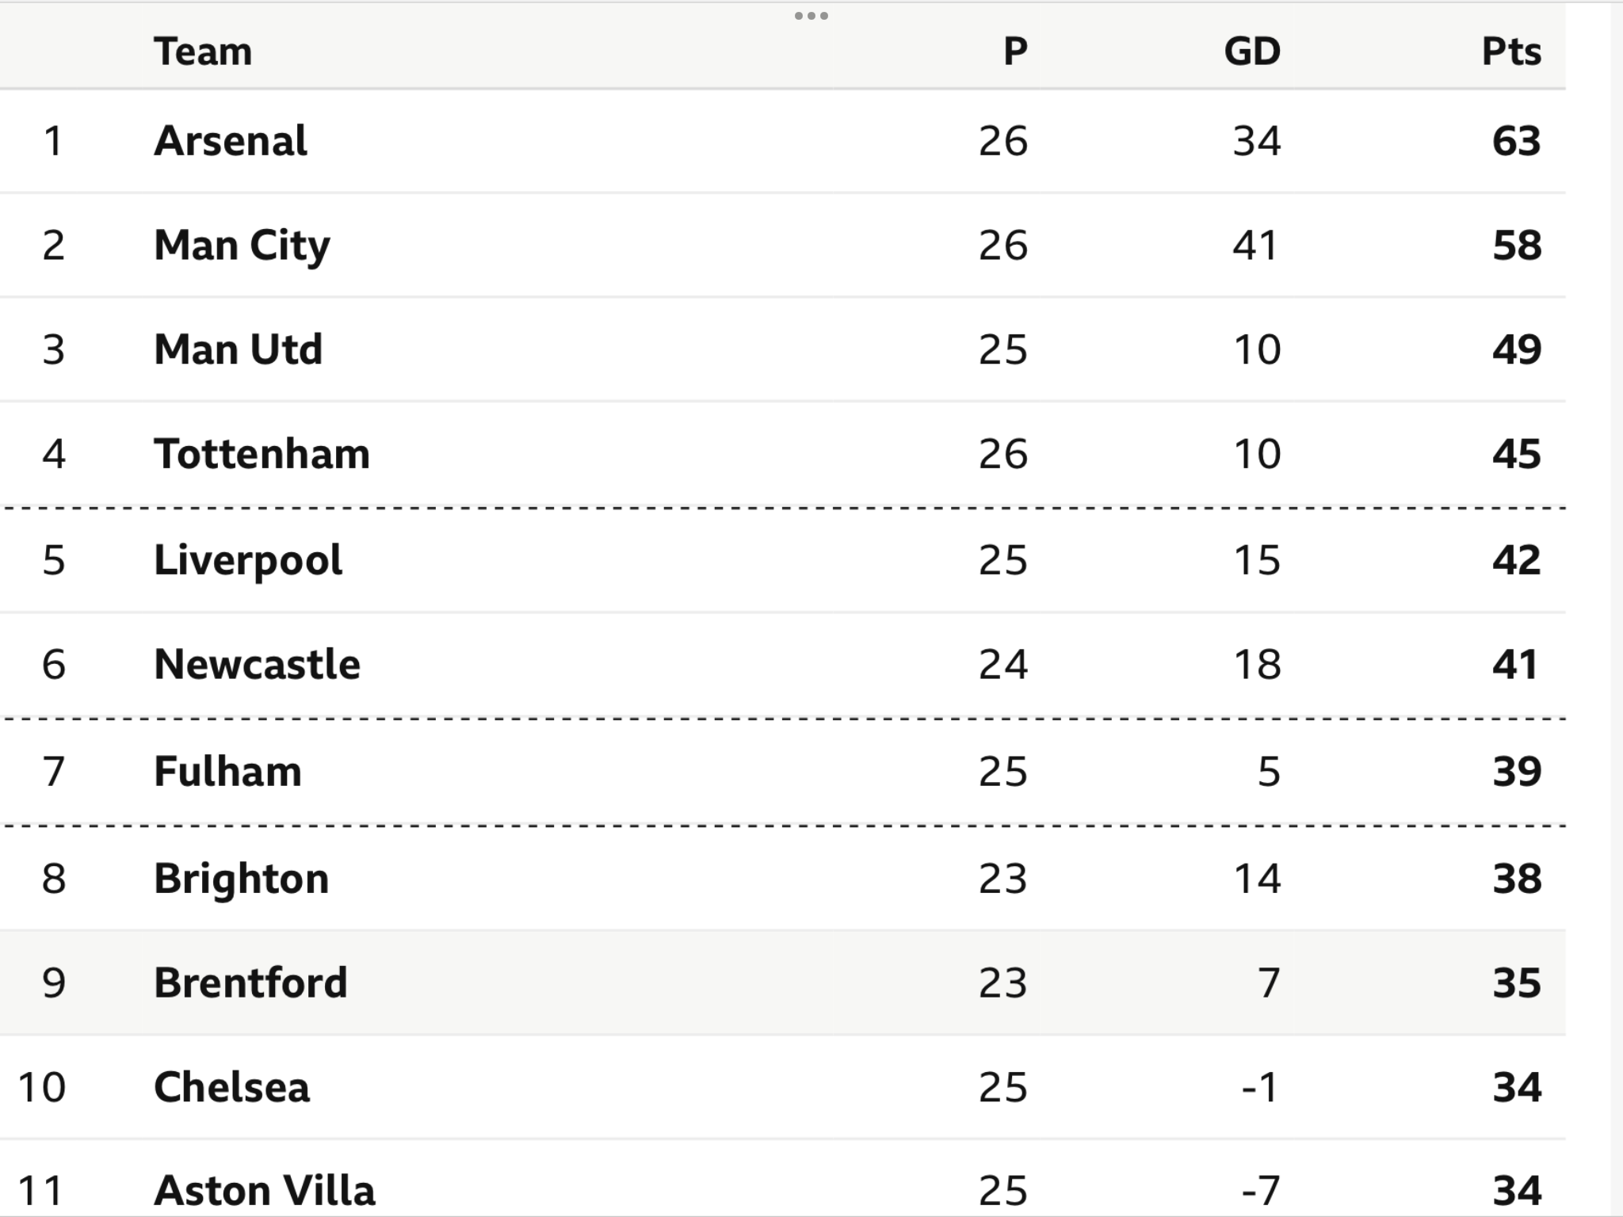Open the Tottenham team page
Screen dimensions: 1623x1217
click(262, 454)
